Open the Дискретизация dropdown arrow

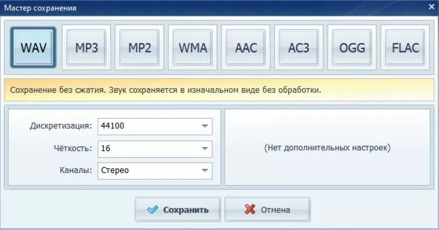[x=205, y=126]
